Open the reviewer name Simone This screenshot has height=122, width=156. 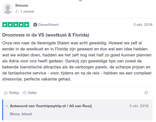(x=22, y=5)
